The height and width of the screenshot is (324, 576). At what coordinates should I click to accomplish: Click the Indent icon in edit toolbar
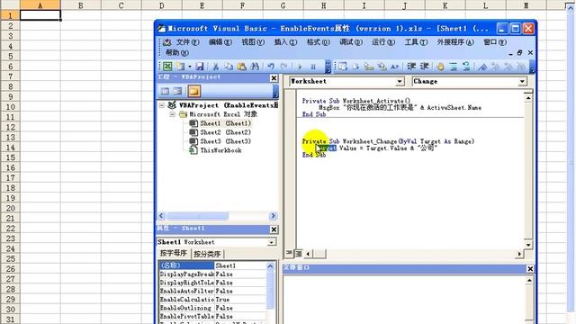(x=411, y=66)
